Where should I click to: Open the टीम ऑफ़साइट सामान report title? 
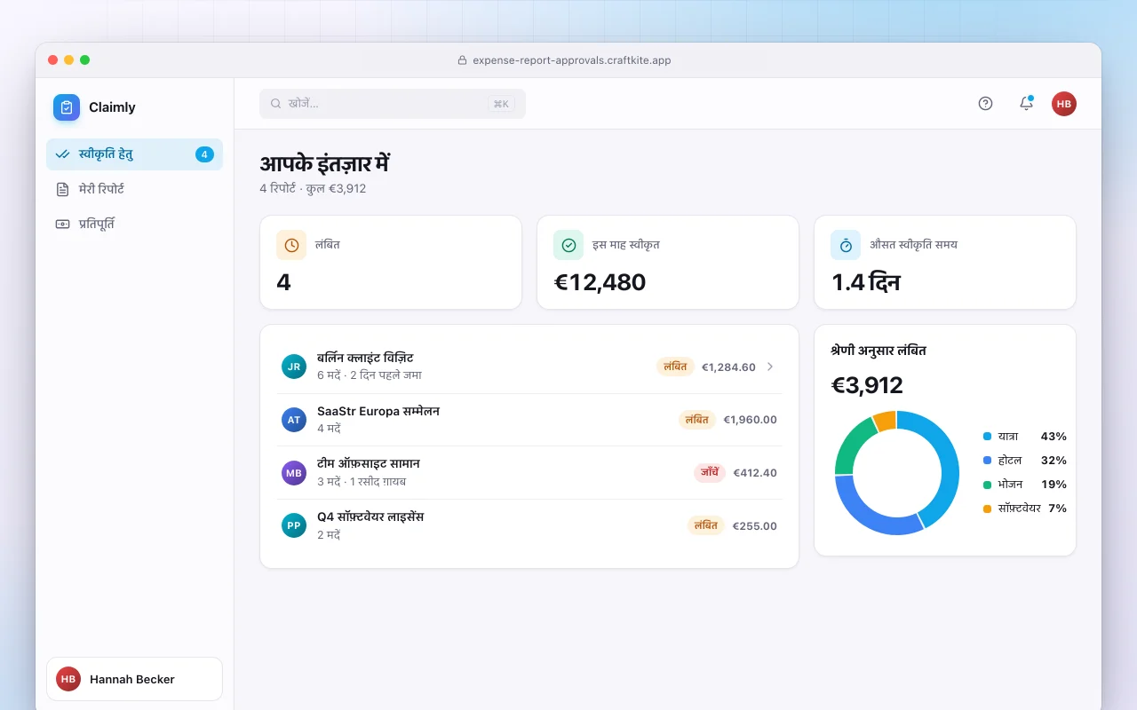pos(369,463)
